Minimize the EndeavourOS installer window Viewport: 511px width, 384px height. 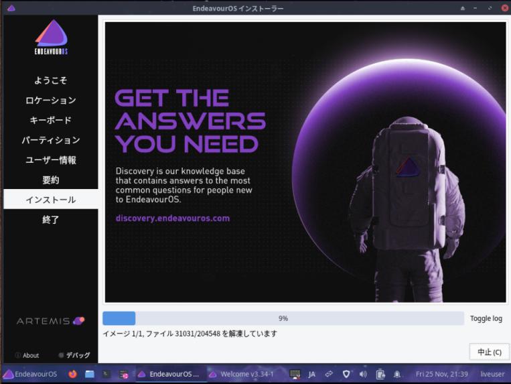tap(475, 8)
